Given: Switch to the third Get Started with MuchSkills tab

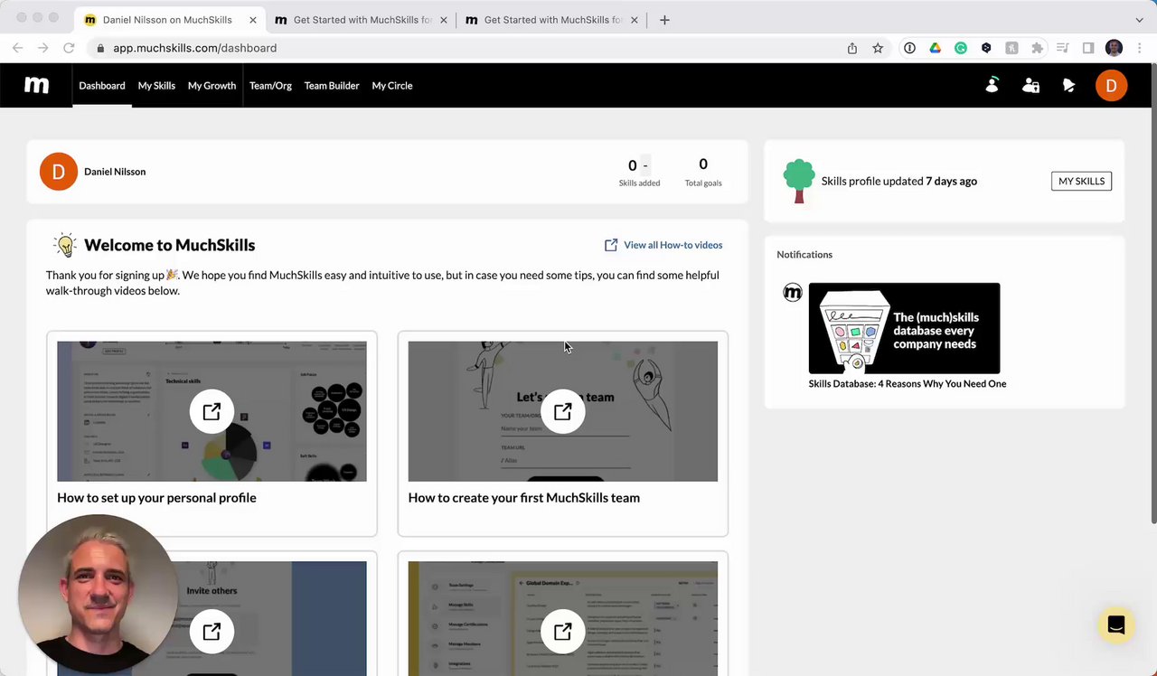Looking at the screenshot, I should [551, 20].
